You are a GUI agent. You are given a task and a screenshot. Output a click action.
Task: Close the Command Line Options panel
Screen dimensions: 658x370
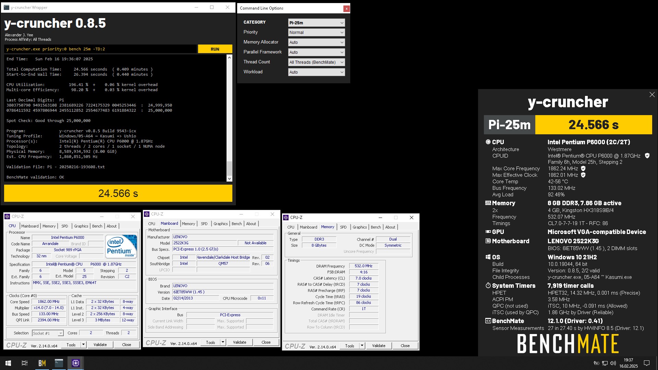tap(346, 9)
